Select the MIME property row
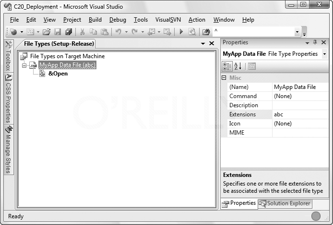Viewport: 333px width, 225px height. click(x=278, y=133)
